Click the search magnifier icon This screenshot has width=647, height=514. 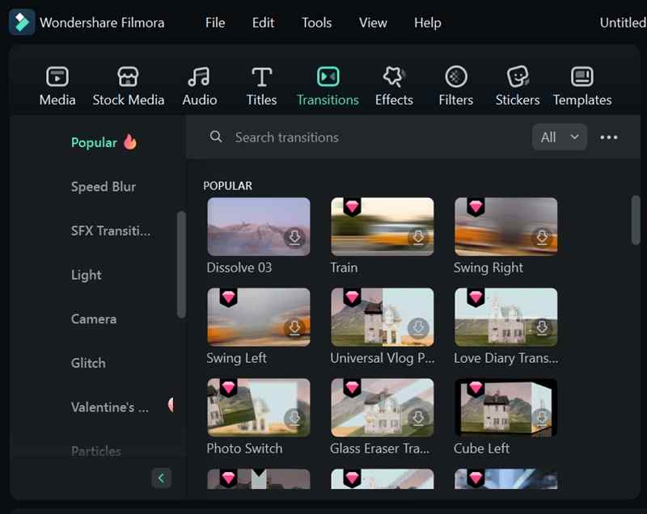216,137
